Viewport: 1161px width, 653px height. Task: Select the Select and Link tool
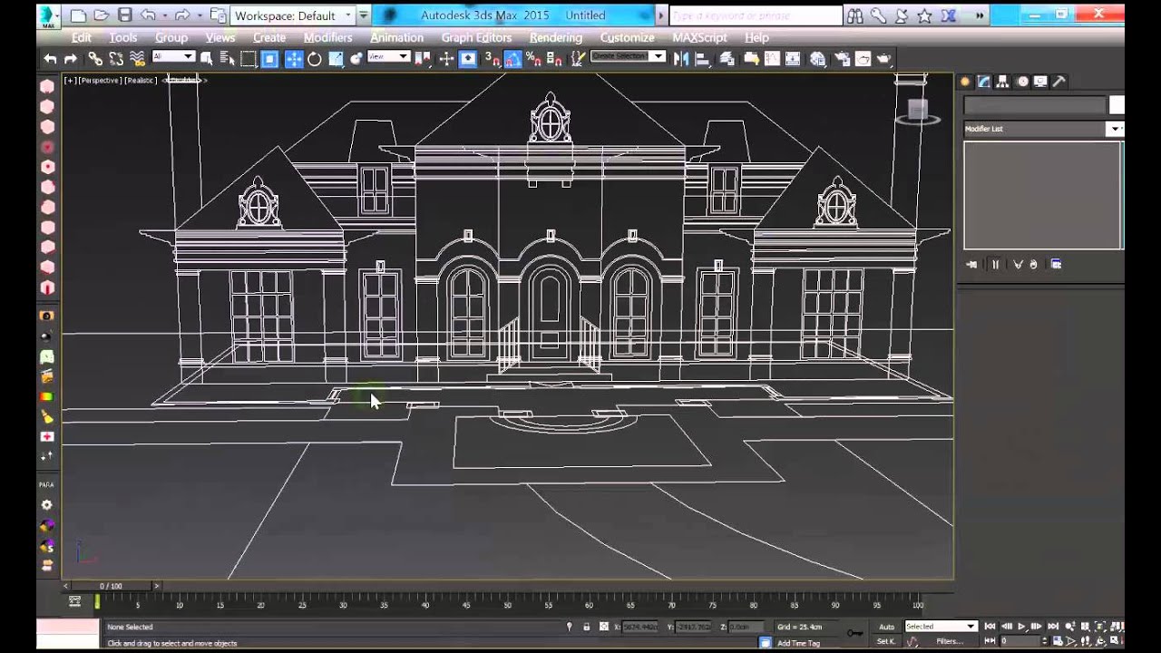pos(95,59)
